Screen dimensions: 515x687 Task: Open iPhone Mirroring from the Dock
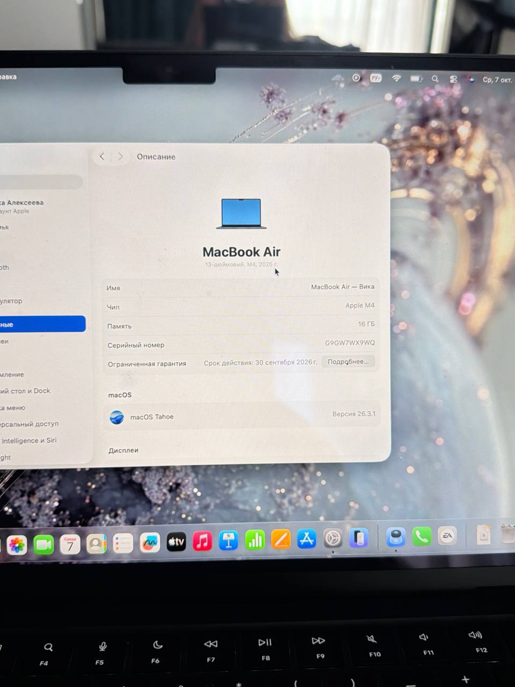pyautogui.click(x=358, y=537)
